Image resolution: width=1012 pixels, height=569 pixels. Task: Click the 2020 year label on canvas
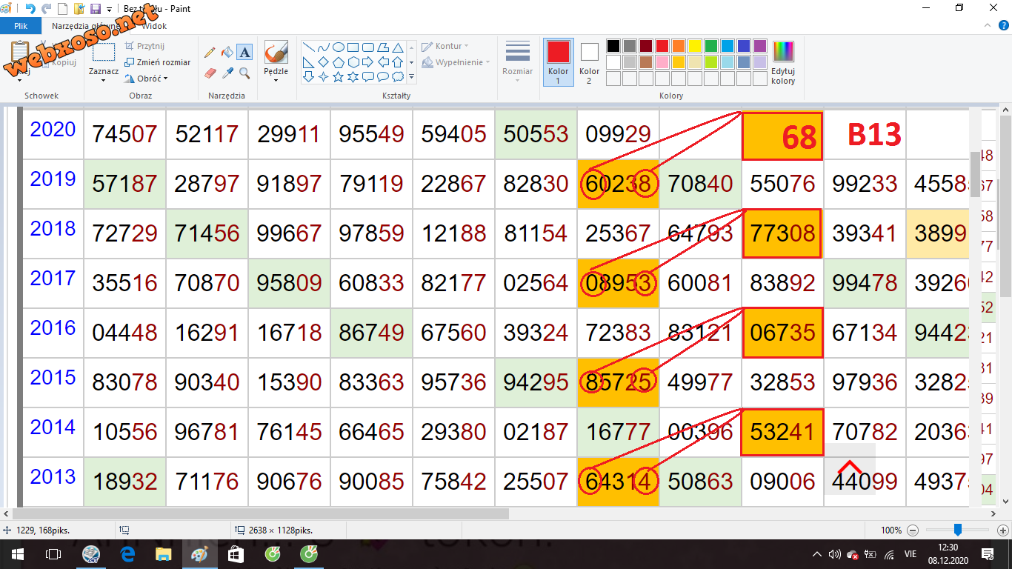(53, 130)
